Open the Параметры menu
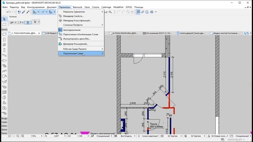Screen dimensions: 253x142 (x=64, y=7)
